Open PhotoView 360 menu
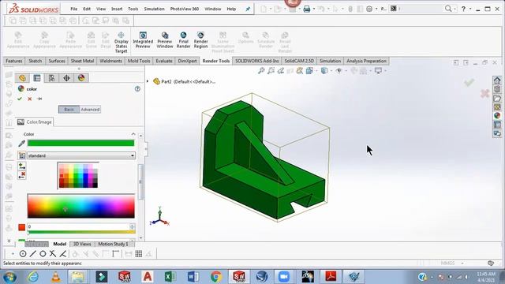 point(185,9)
